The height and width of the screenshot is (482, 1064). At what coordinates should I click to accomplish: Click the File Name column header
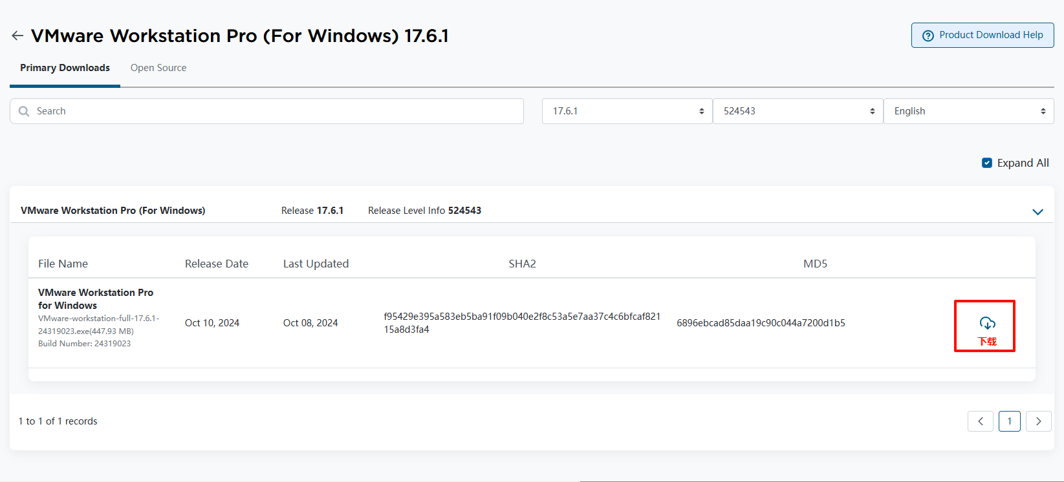click(x=63, y=264)
